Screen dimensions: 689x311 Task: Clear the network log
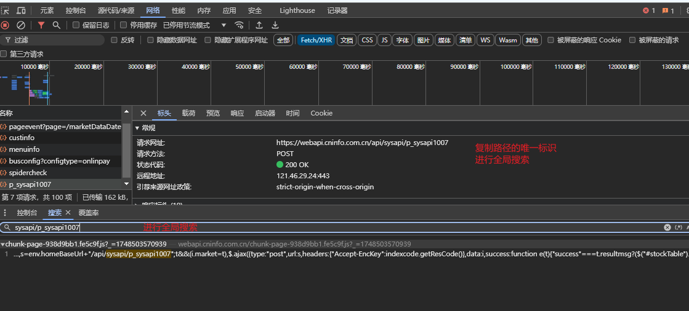coord(21,25)
